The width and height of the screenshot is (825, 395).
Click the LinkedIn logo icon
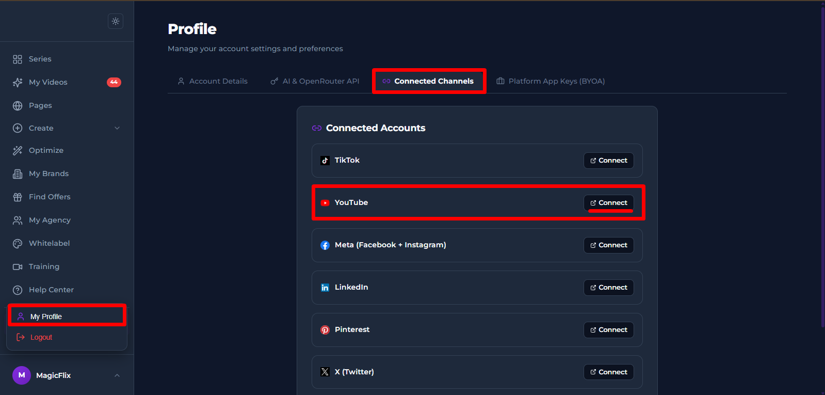pyautogui.click(x=325, y=288)
